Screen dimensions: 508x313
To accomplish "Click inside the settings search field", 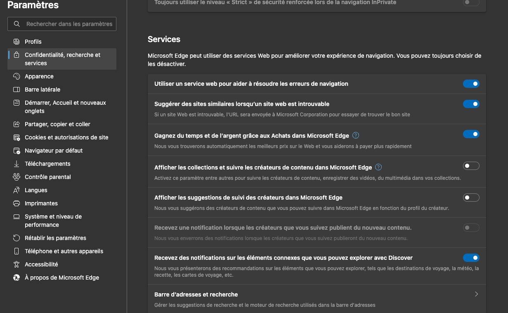I will click(68, 24).
